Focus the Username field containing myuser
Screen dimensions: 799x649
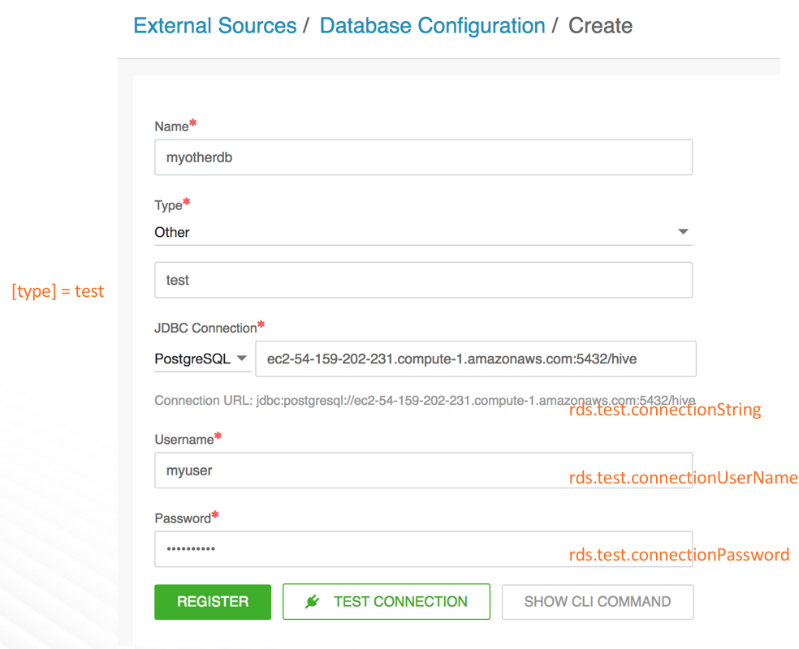(x=423, y=471)
